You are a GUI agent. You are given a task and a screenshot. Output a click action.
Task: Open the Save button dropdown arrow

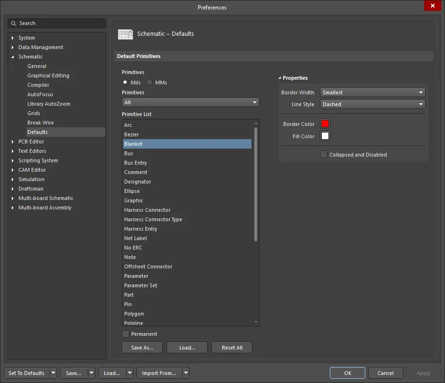pyautogui.click(x=91, y=373)
